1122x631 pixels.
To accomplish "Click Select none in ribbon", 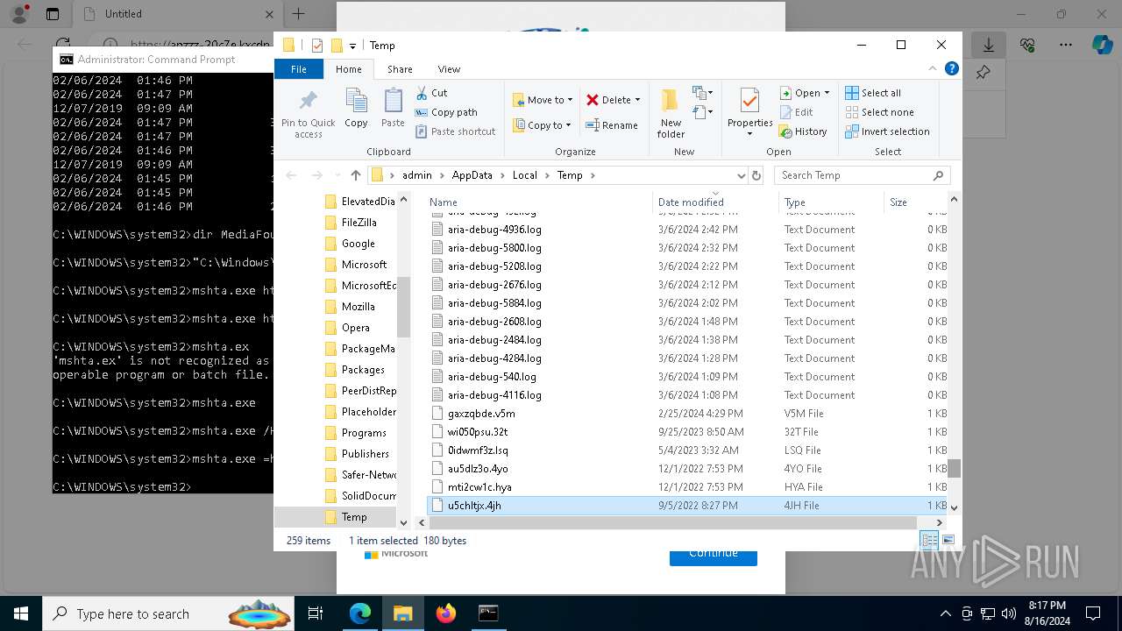I will 879,112.
